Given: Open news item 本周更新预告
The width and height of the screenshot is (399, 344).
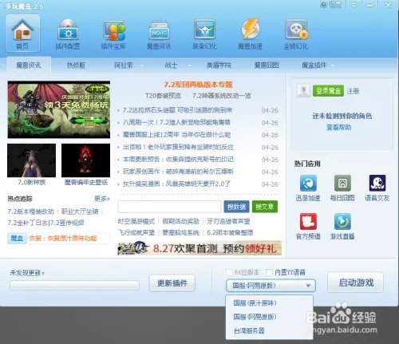Looking at the screenshot, I should point(178,159).
